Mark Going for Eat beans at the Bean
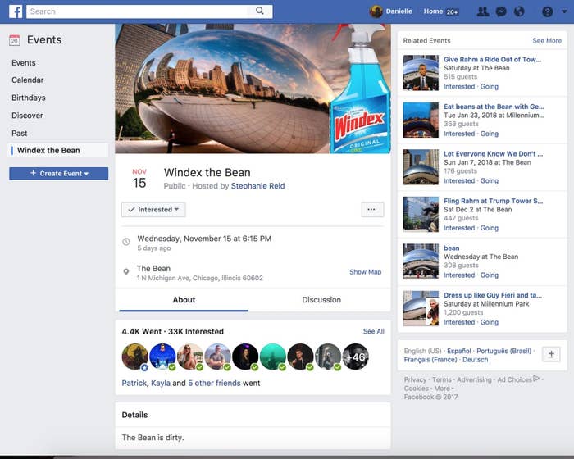574x459 pixels. pos(490,134)
